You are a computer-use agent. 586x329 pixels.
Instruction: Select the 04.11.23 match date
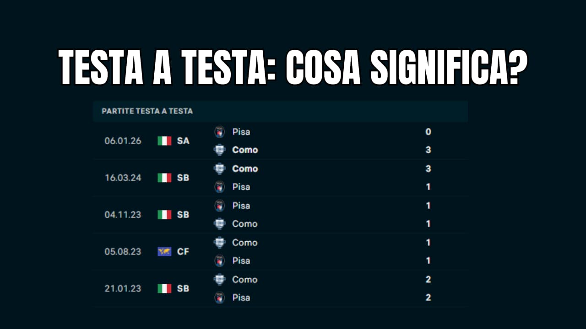(x=123, y=215)
